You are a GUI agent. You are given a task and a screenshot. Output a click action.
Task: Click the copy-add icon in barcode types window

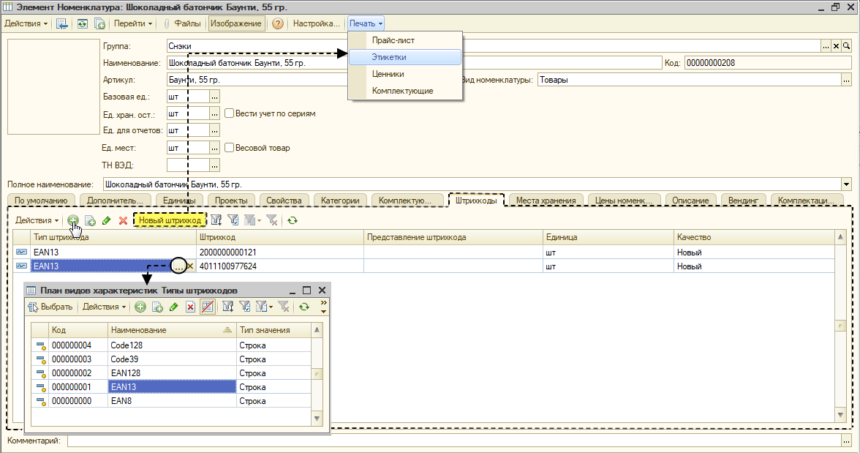(156, 307)
